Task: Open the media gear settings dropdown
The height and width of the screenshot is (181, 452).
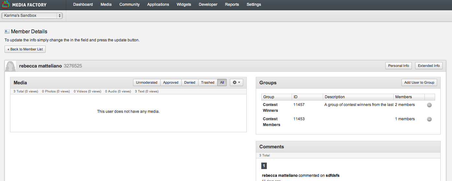Action: coord(236,82)
